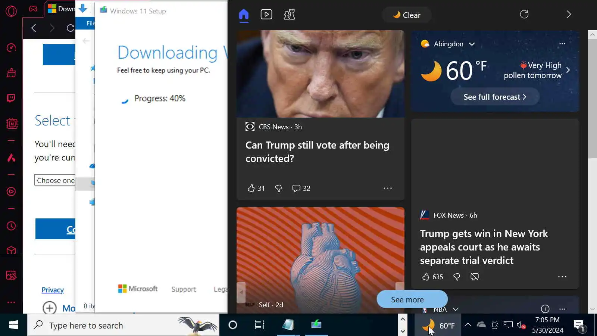Open the heart illustration article thumbnail
Viewport: 597px width, 336px height.
320,260
